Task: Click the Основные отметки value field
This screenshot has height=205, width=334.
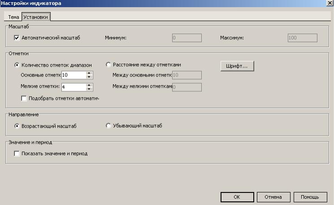Action: 74,75
